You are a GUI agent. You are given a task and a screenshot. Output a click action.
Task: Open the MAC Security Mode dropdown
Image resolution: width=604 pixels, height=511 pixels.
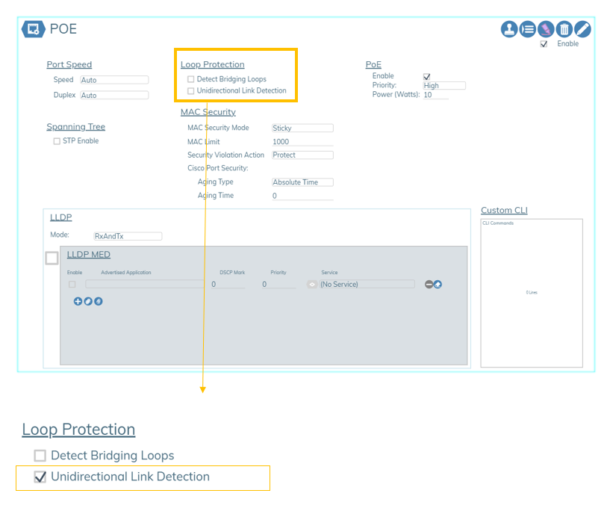coord(302,128)
